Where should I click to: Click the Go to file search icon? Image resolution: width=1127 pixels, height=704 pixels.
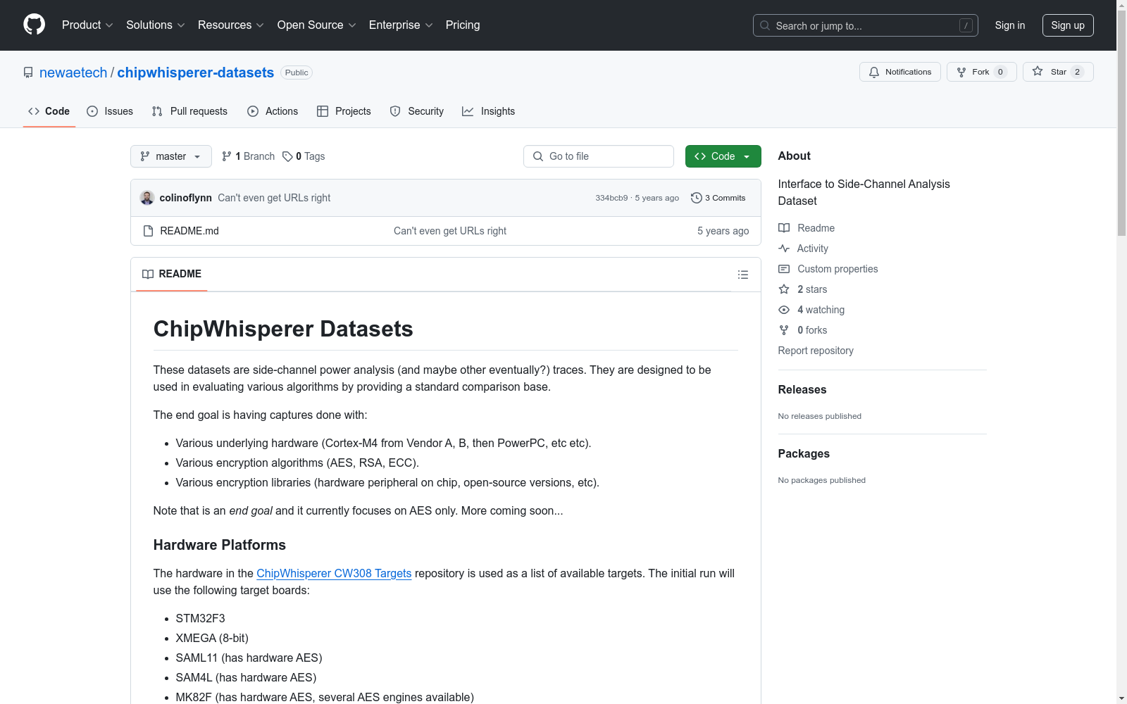click(538, 156)
